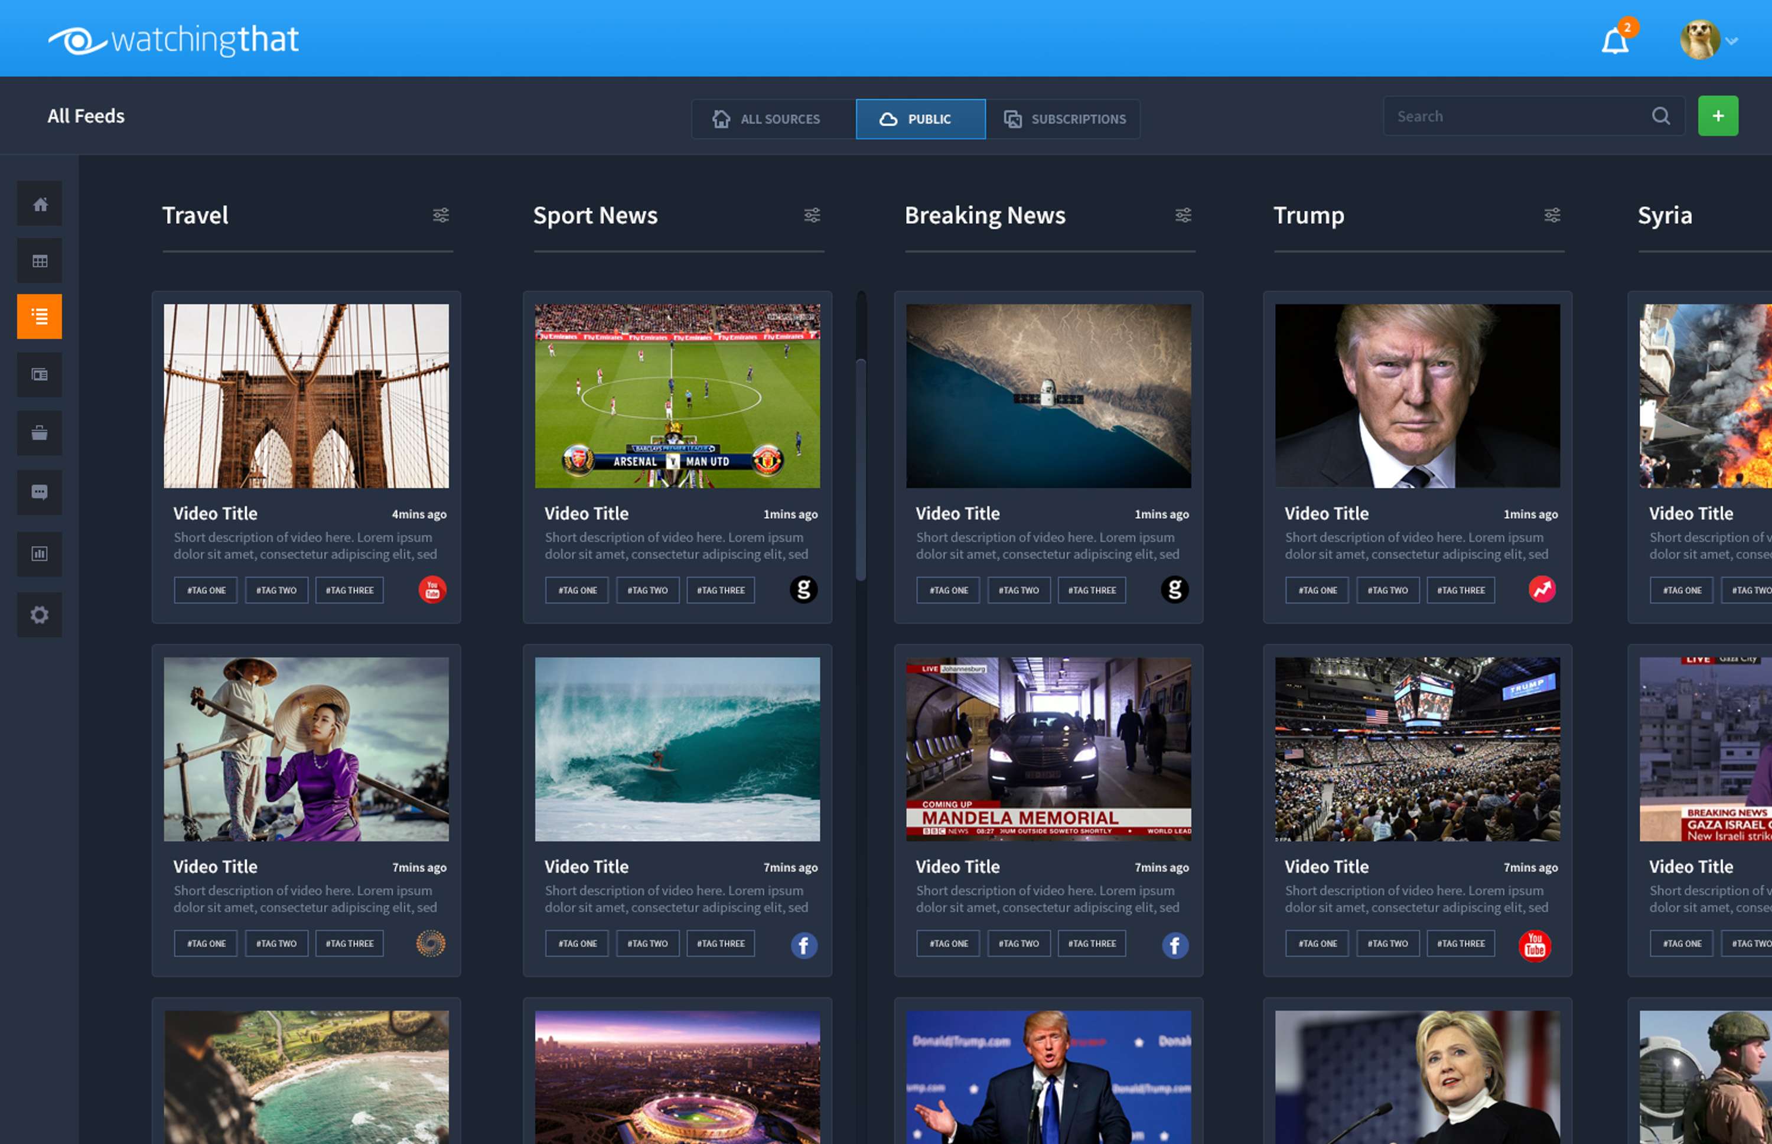This screenshot has width=1772, height=1144.
Task: Open the satellite coastline thumbnail
Action: coord(1048,396)
